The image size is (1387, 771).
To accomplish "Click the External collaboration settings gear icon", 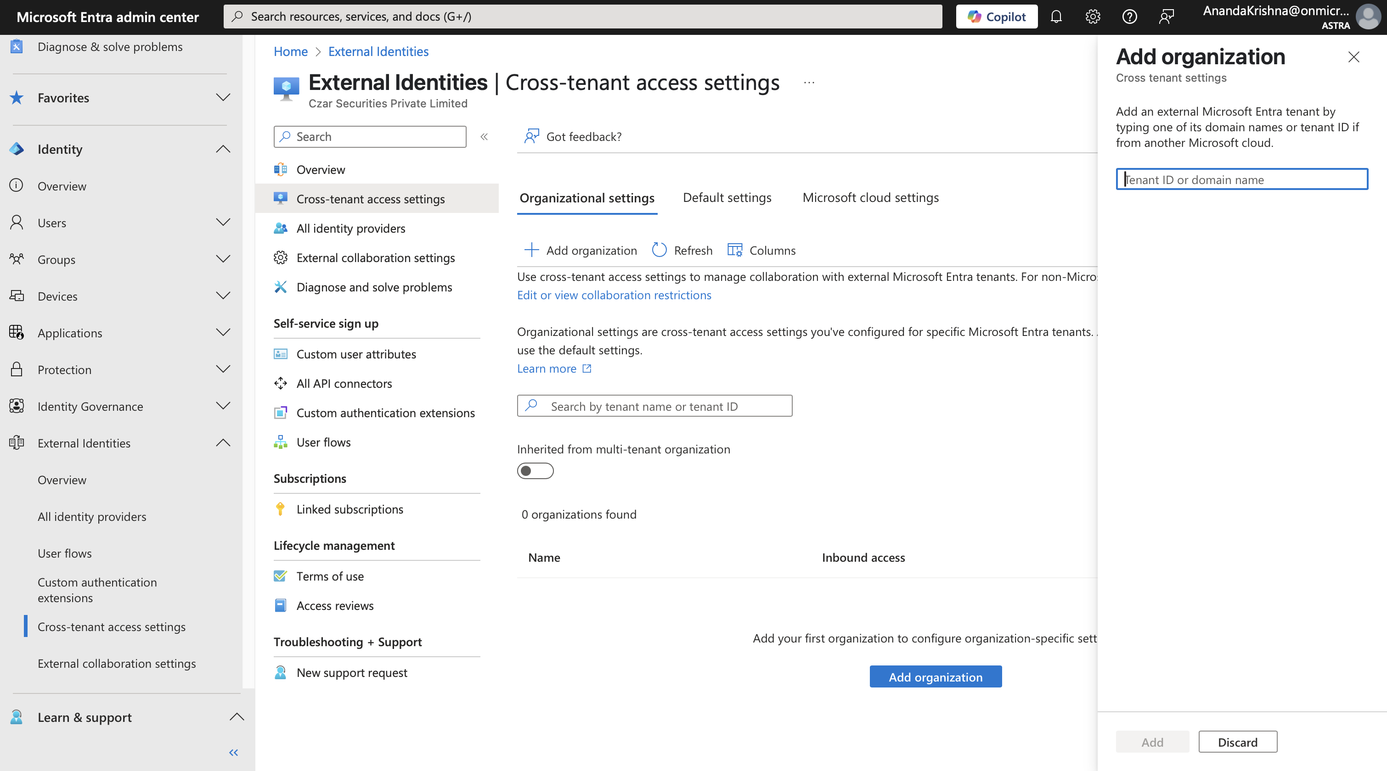I will pyautogui.click(x=281, y=258).
